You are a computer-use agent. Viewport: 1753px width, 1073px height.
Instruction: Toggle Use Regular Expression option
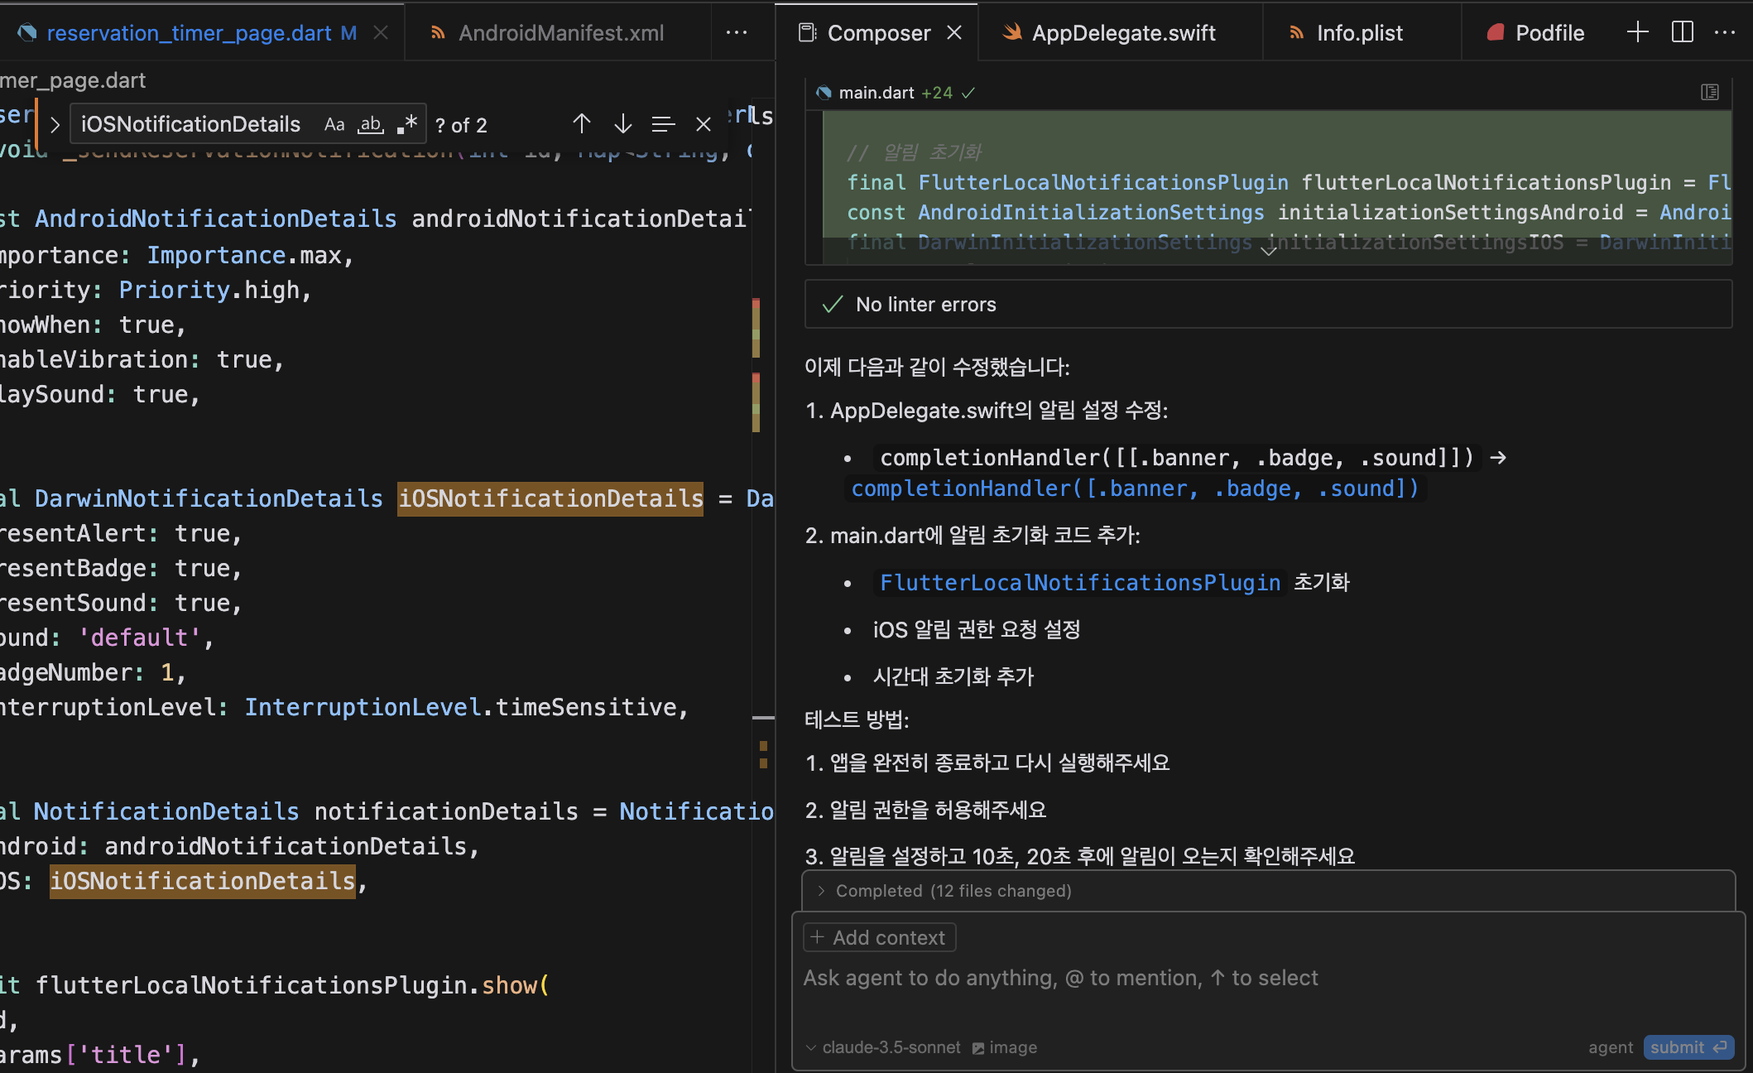tap(406, 124)
